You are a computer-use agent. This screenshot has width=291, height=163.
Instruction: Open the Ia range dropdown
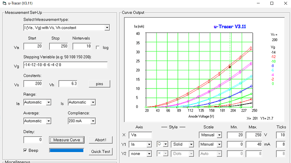click(48, 102)
